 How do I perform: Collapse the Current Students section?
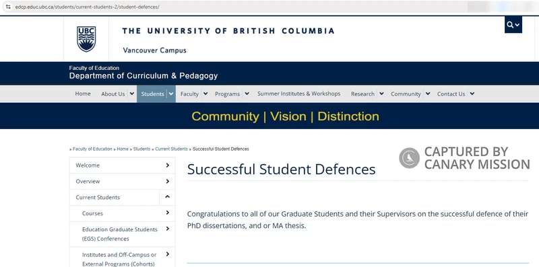coord(167,197)
